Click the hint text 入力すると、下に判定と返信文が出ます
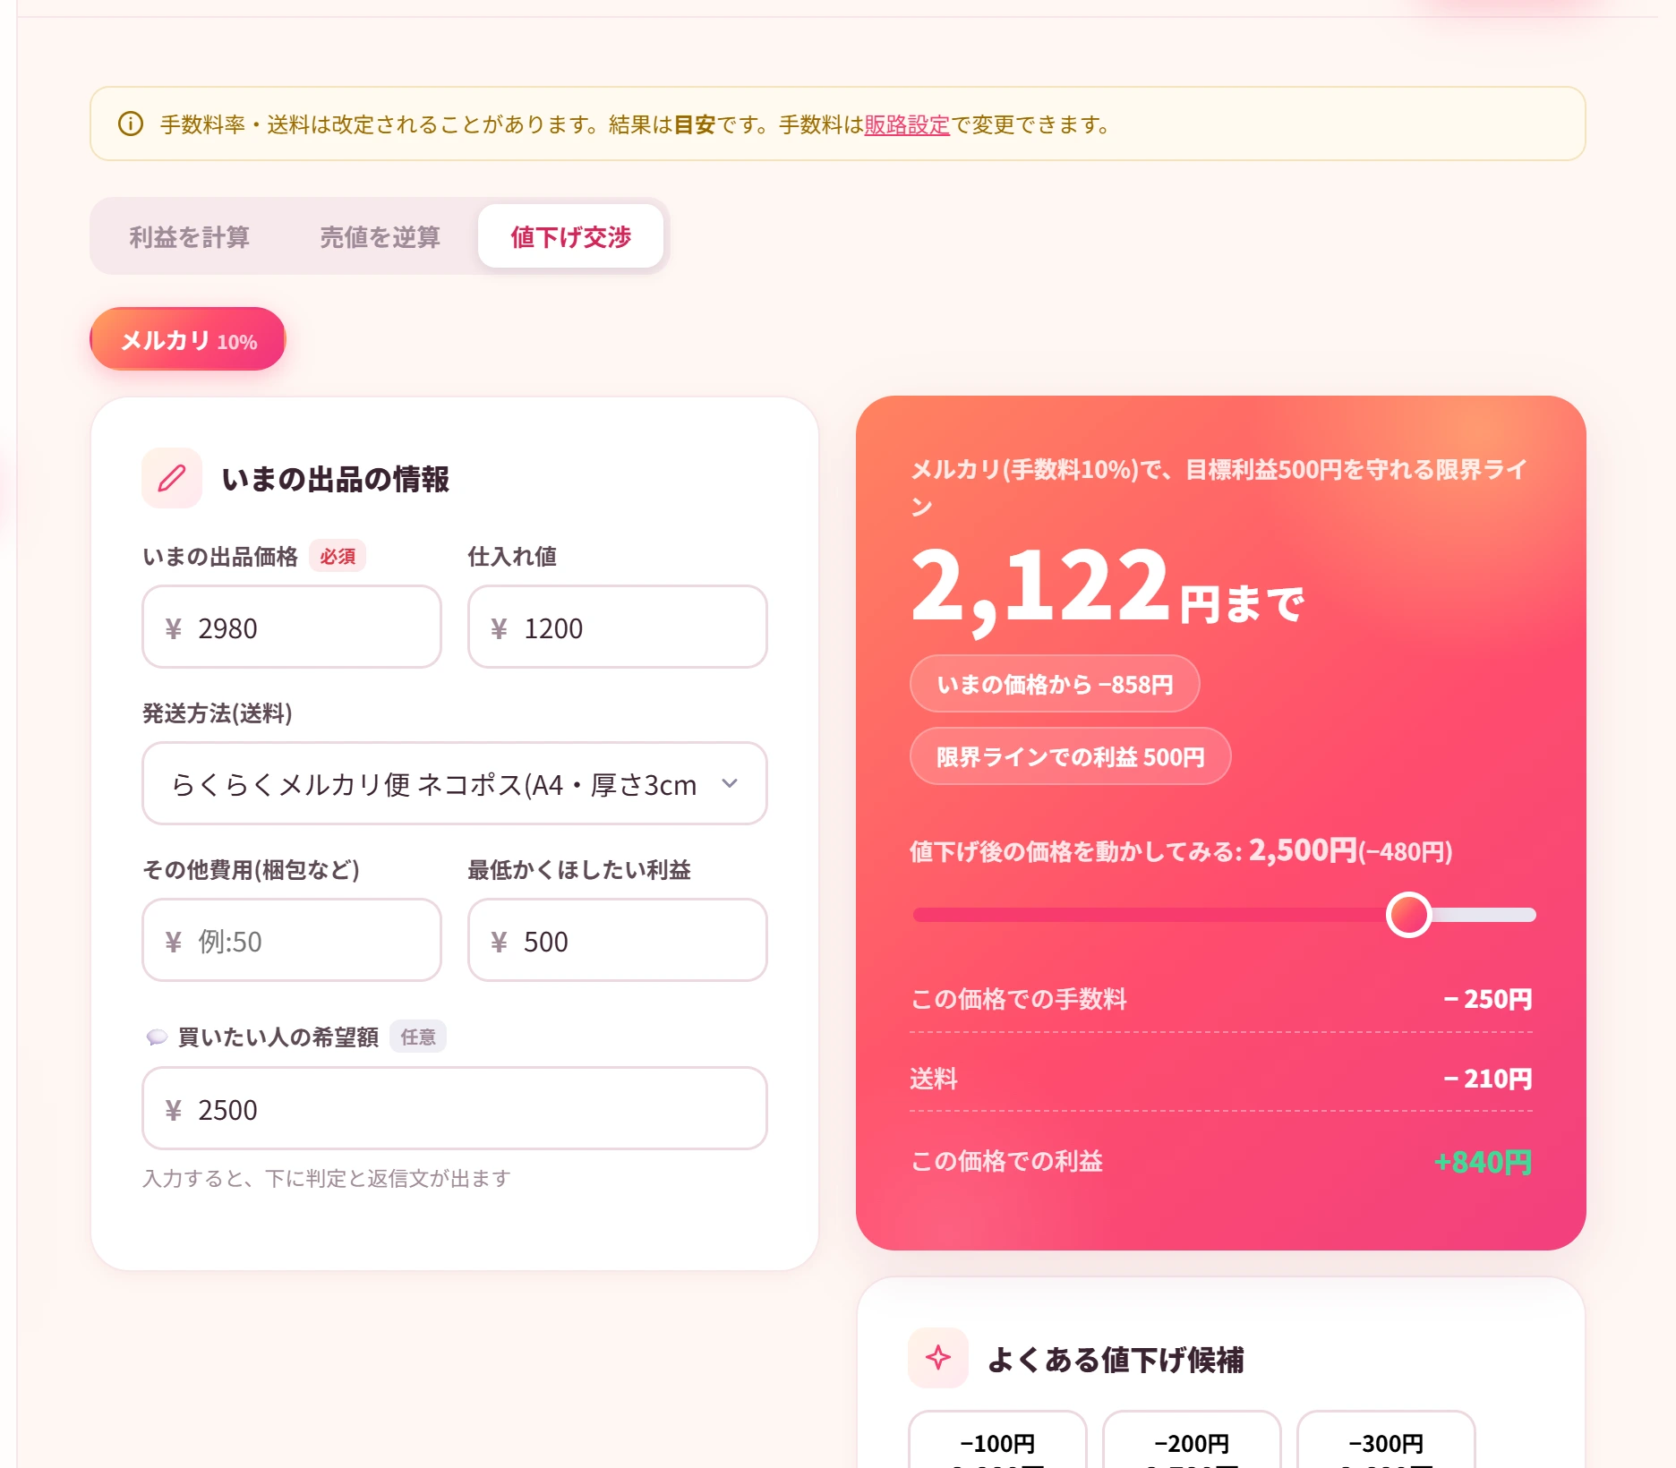The height and width of the screenshot is (1468, 1676). pyautogui.click(x=327, y=1178)
